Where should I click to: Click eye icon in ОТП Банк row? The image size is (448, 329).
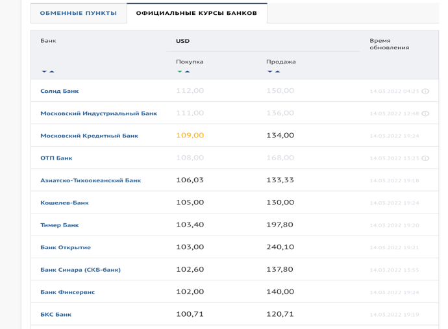point(425,158)
